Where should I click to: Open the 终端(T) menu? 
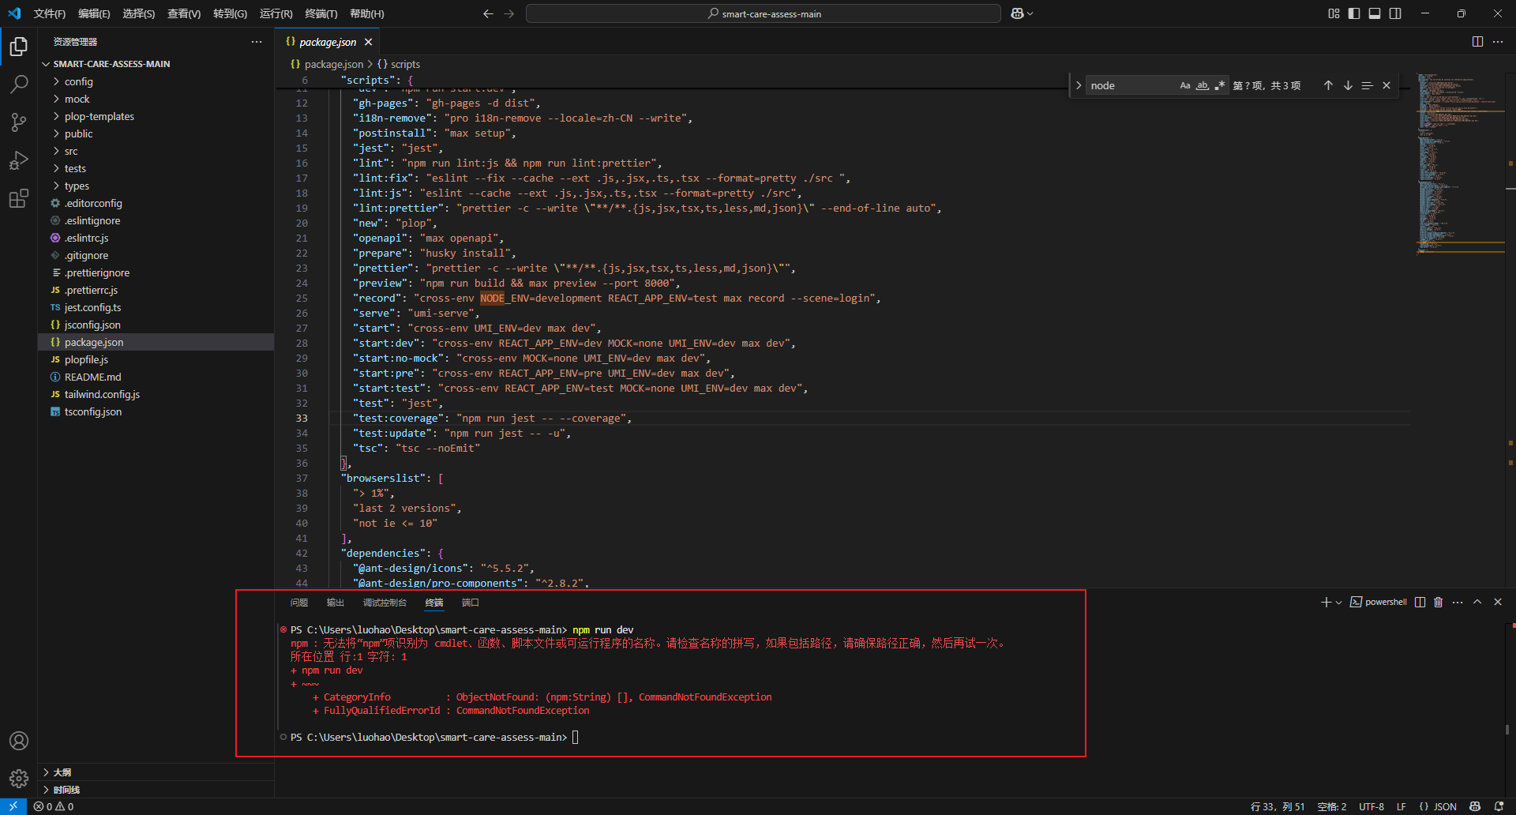tap(320, 13)
